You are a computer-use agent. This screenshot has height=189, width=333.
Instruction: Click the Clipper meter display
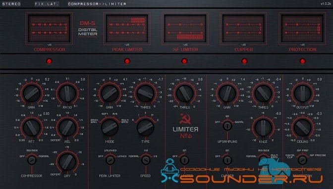(243, 28)
